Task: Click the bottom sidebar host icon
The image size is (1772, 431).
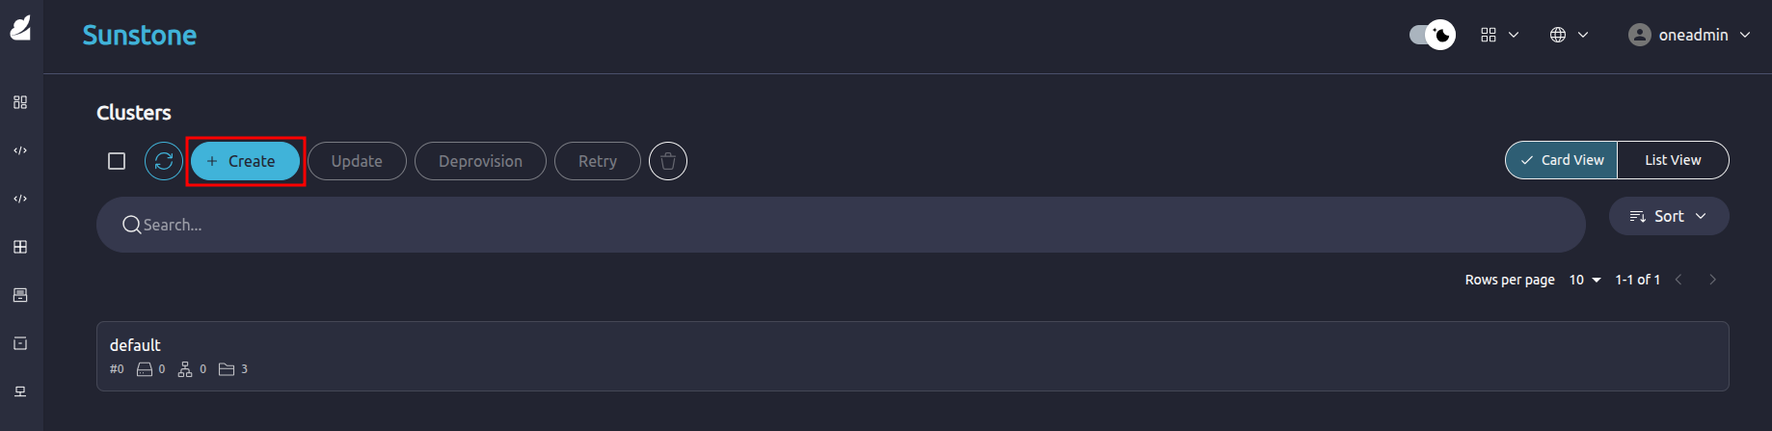Action: pyautogui.click(x=20, y=391)
